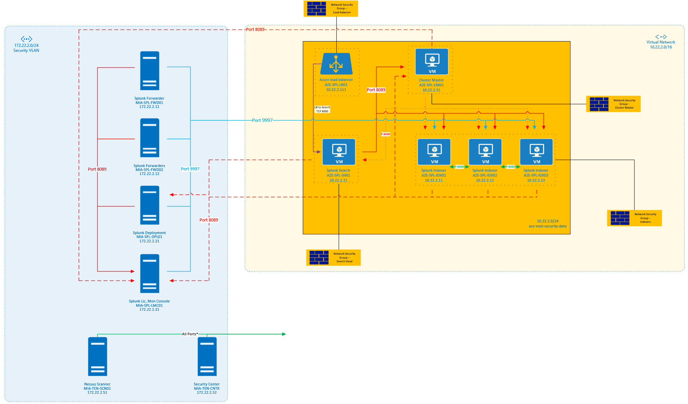Select the Indexers NSG firewall icon
The image size is (688, 404).
[620, 218]
